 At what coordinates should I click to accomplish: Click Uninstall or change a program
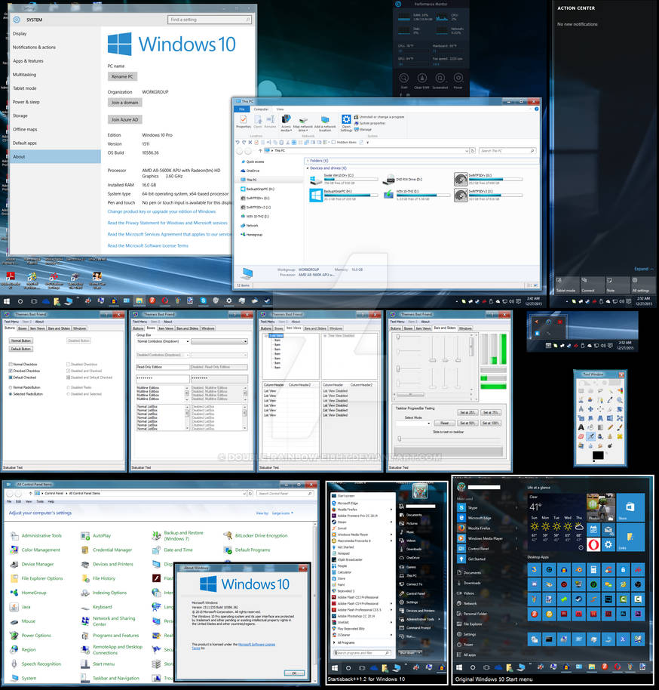coord(379,117)
